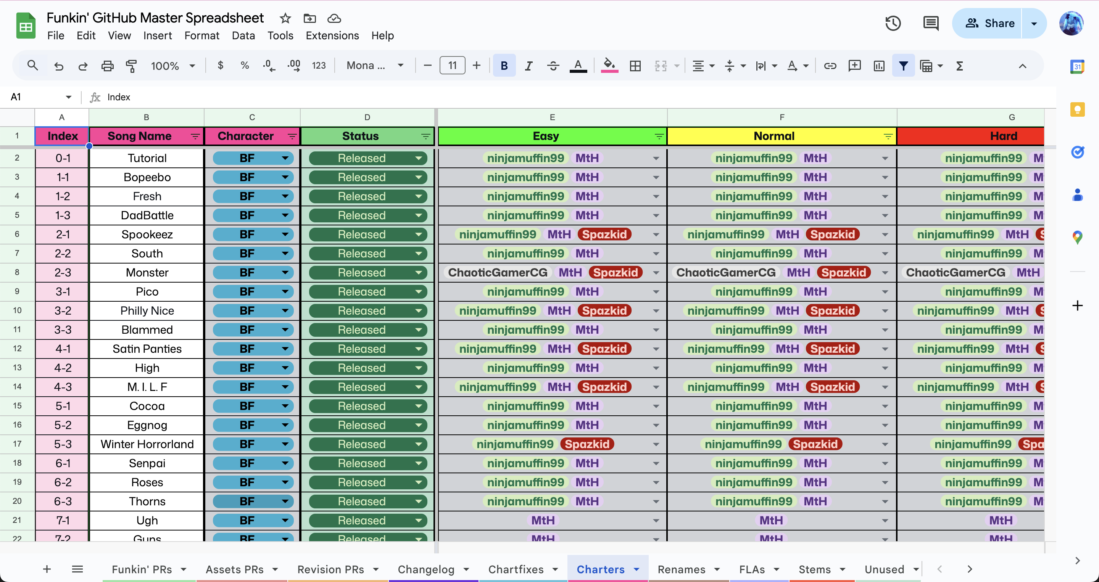Open version history clock icon
Viewport: 1099px width, 582px height.
pos(893,23)
